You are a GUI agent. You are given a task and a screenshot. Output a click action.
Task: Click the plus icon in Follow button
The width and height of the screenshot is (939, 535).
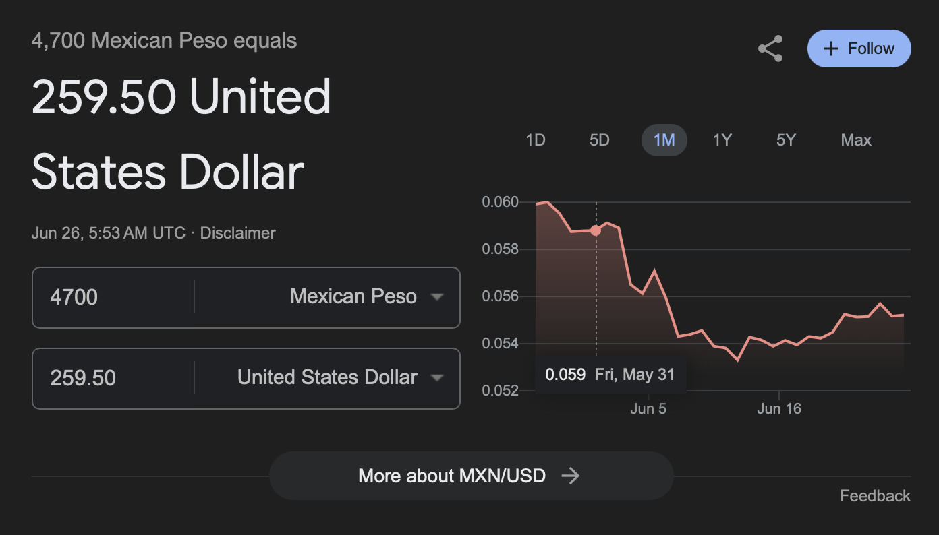(x=831, y=49)
